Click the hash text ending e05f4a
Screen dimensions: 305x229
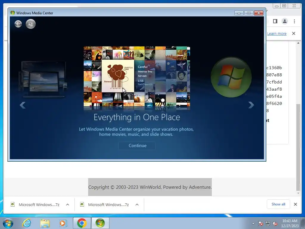point(274,96)
